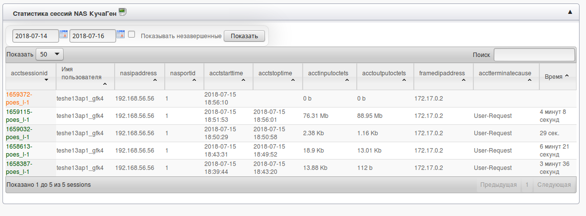Go to Следующая page

tap(554, 185)
